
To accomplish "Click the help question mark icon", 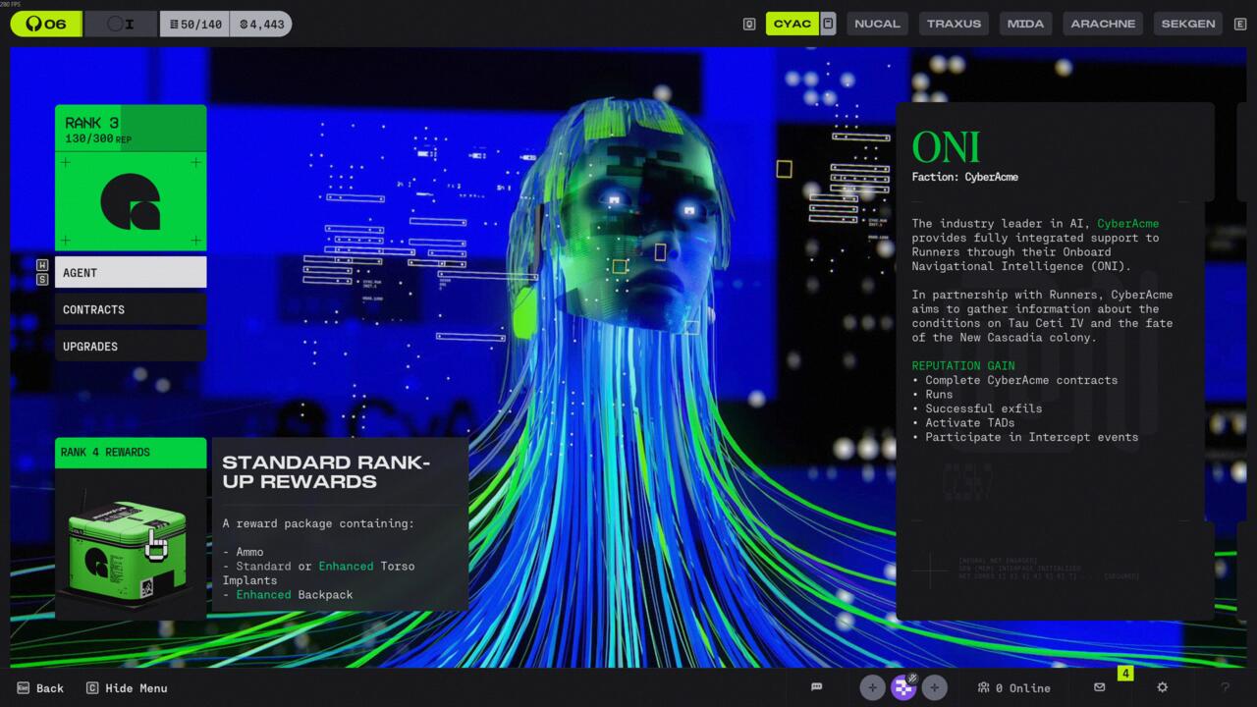I will [x=1225, y=687].
